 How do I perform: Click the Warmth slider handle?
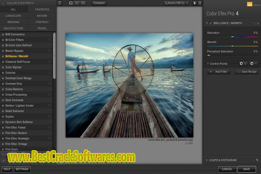pos(232,46)
